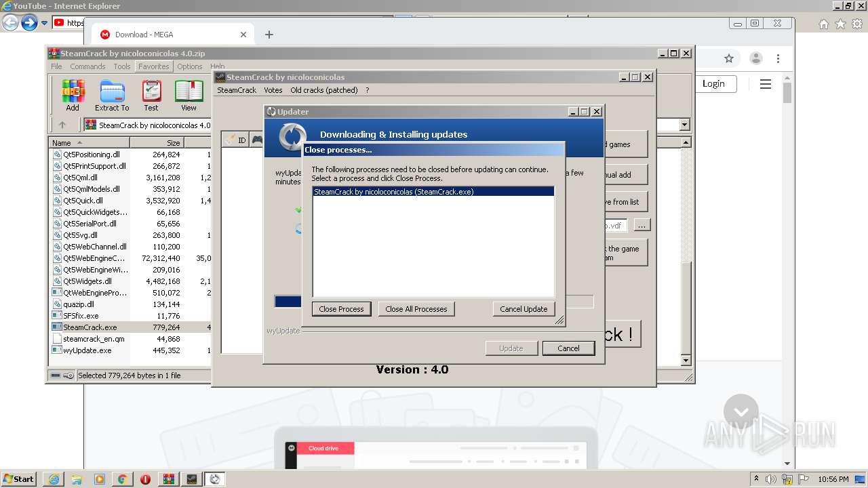Sort by the Name column header
The width and height of the screenshot is (868, 488).
(90, 143)
